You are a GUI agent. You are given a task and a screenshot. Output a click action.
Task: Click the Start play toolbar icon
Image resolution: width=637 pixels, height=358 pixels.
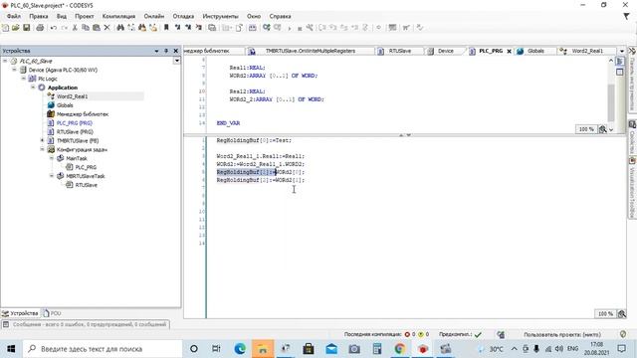pos(290,28)
